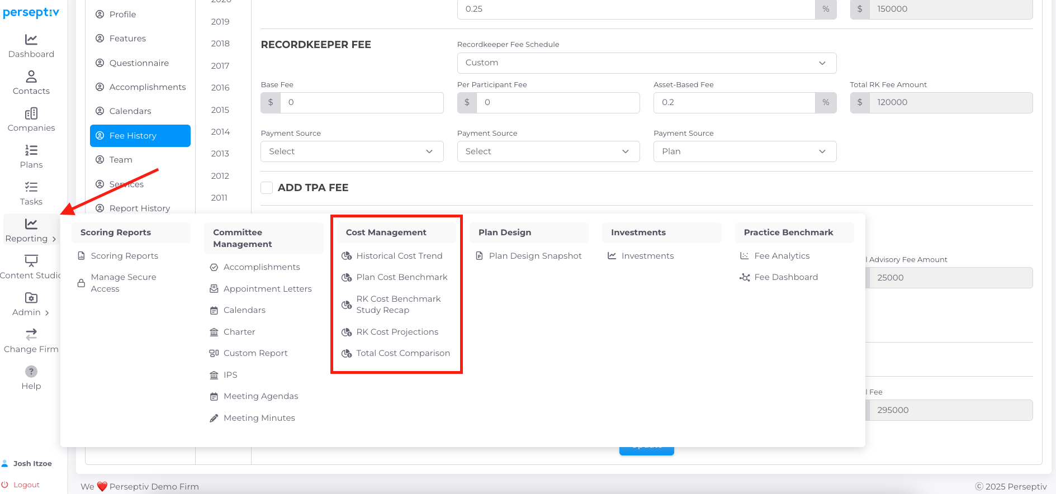1056x494 pixels.
Task: Select year 2015
Action: pos(220,110)
